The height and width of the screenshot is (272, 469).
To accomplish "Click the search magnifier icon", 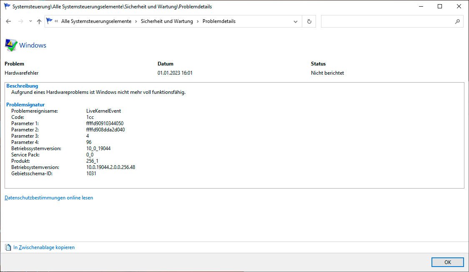I will (x=458, y=21).
